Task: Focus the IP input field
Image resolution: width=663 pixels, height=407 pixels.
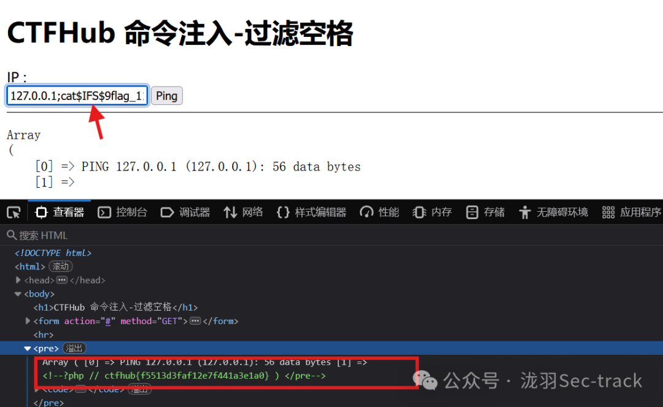Action: coord(77,96)
